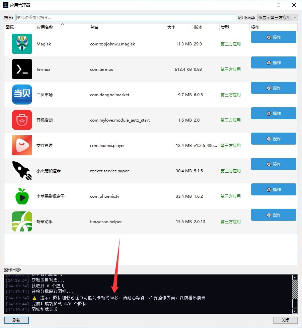This screenshot has width=302, height=328.
Task: Click the 图标 column header
Action: pyautogui.click(x=20, y=27)
